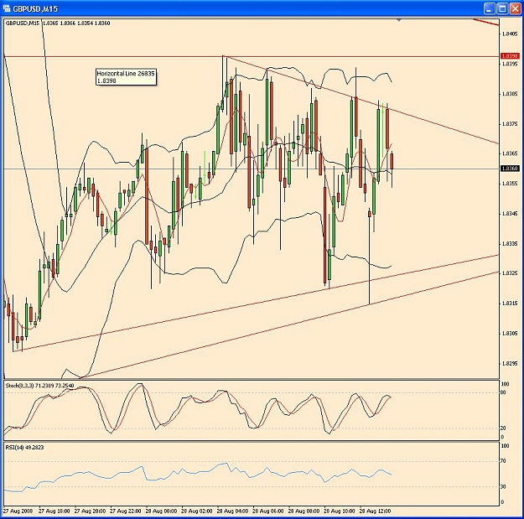Select the black 1.8360 current price label
524x519 pixels.
click(510, 168)
